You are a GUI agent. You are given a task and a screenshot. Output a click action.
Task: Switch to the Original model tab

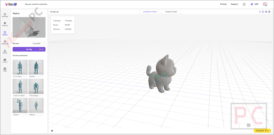click(x=171, y=12)
